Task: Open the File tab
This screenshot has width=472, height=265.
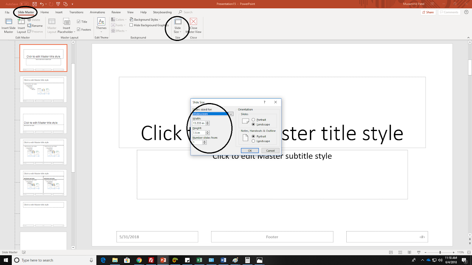Action: tap(7, 12)
